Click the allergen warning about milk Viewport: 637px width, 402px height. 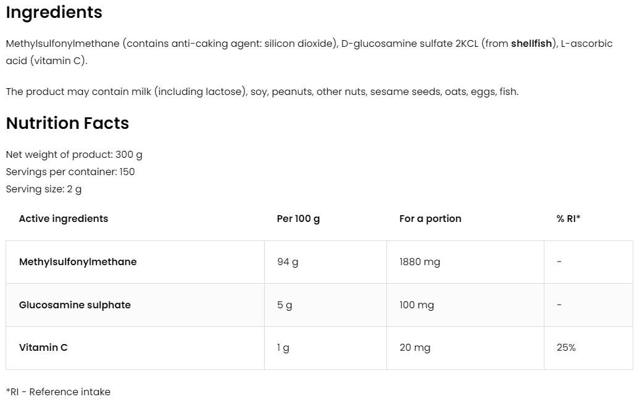click(x=262, y=92)
